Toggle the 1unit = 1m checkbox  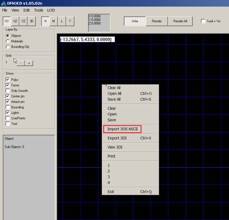203,21
